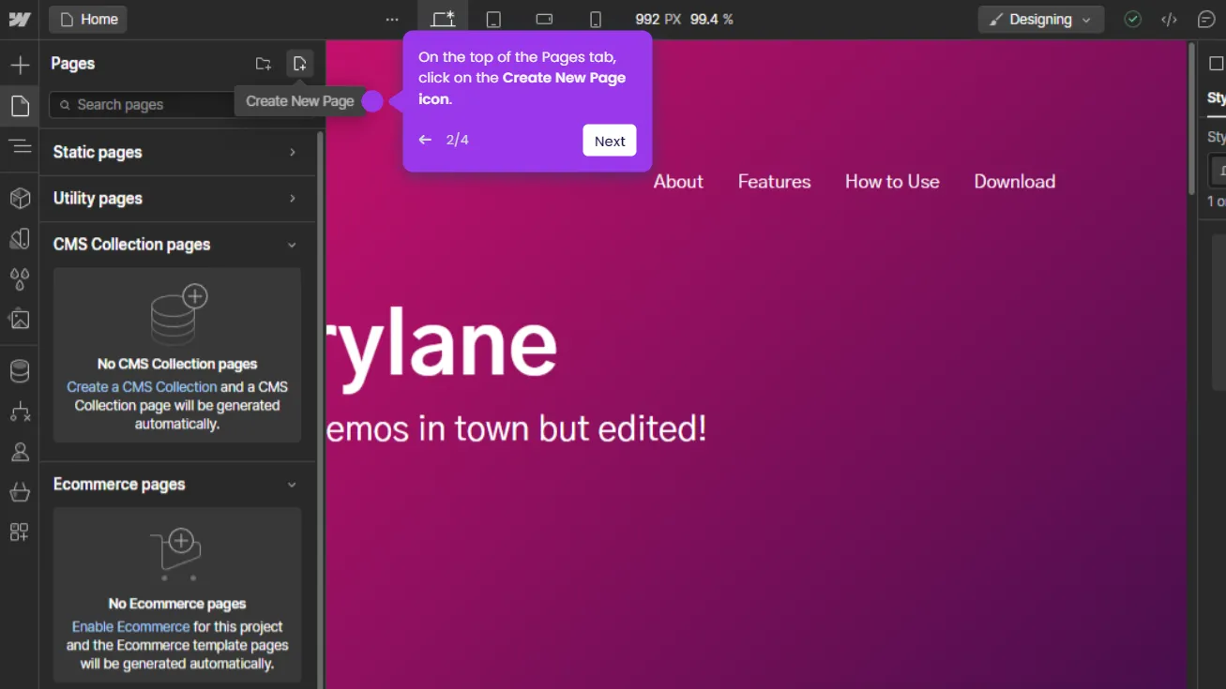Open the three-dots canvas settings menu

coord(392,19)
